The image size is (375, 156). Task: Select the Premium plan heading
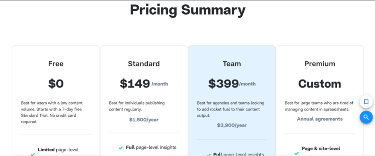(x=320, y=64)
